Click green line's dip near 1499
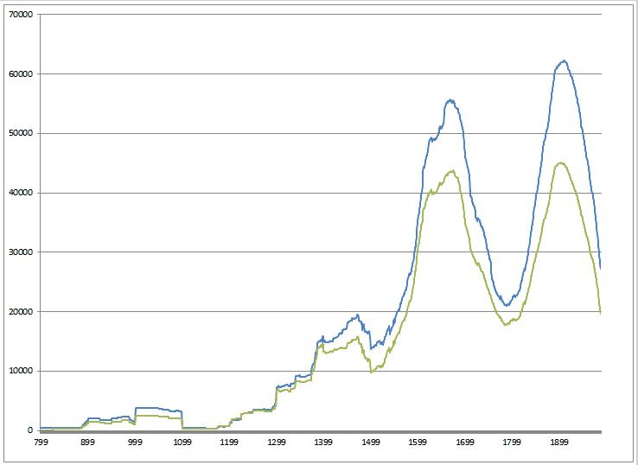Viewport: 638px width, 465px height. click(371, 372)
